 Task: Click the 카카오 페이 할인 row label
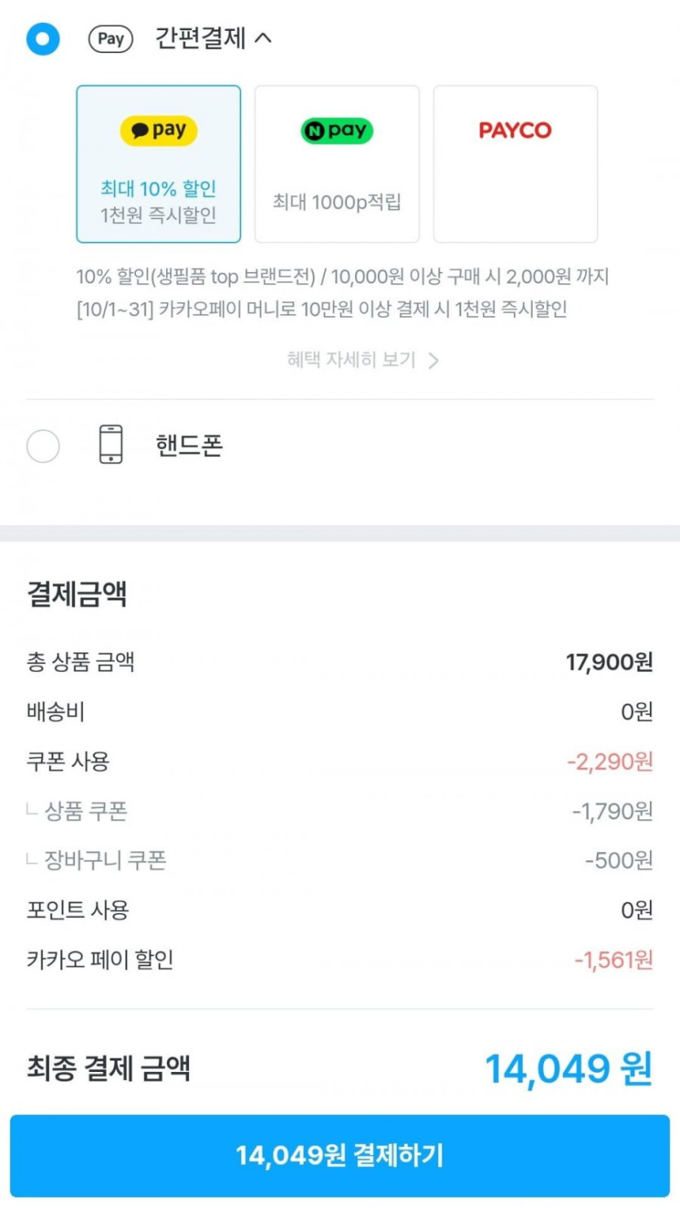pos(100,960)
